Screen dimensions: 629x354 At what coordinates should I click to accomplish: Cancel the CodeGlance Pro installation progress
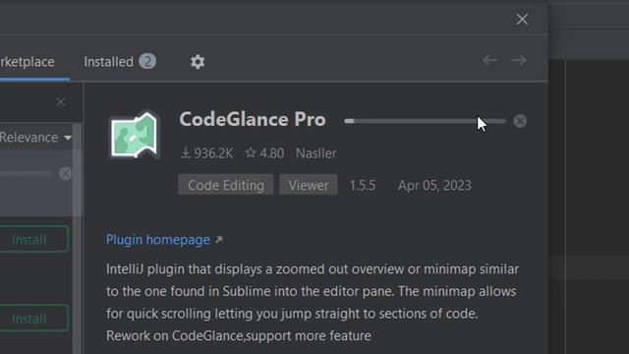[520, 121]
